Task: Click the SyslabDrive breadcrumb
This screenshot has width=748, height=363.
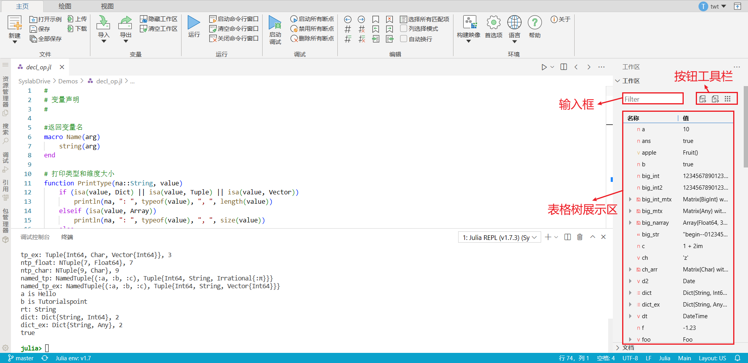Action: tap(34, 81)
